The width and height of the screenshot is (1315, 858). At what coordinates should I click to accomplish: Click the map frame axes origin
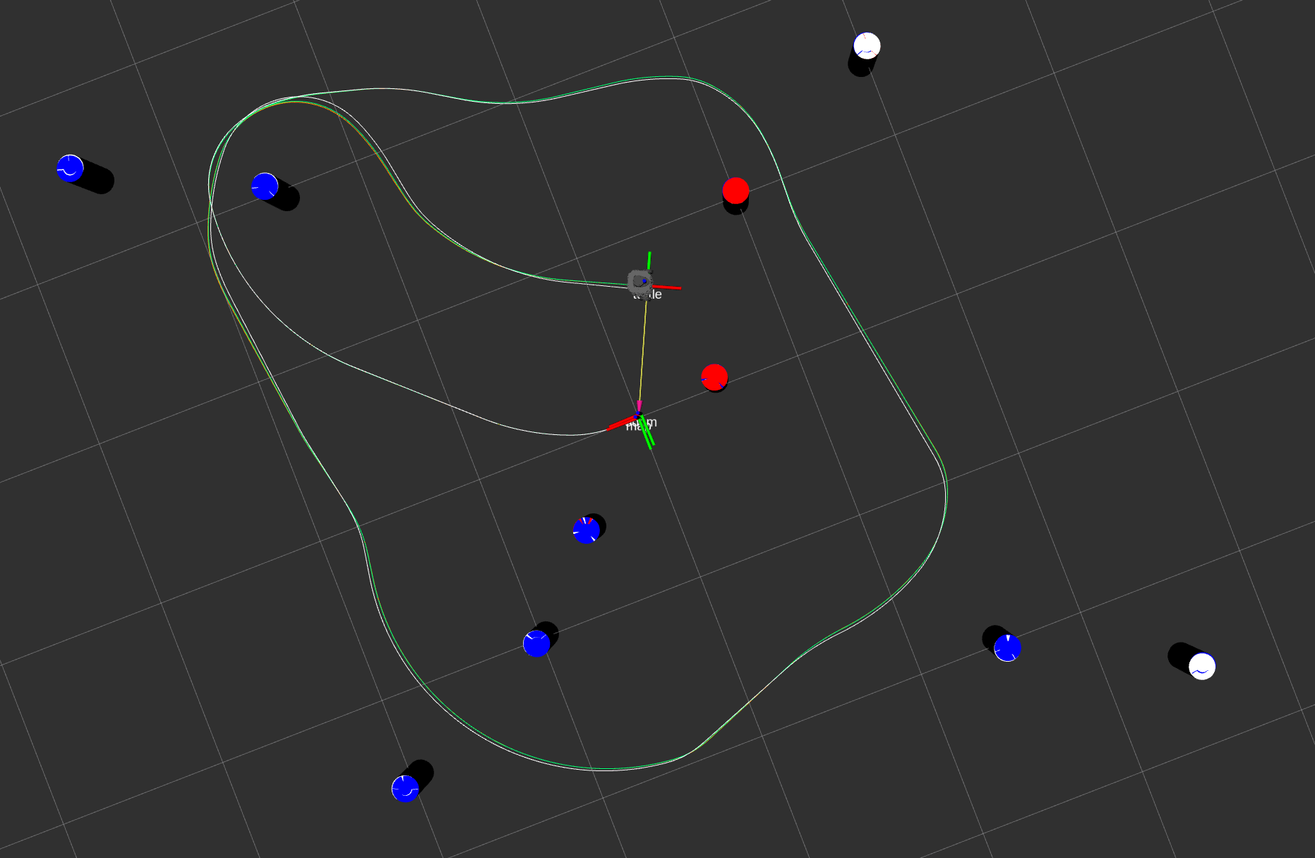pyautogui.click(x=639, y=417)
